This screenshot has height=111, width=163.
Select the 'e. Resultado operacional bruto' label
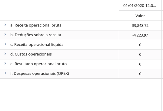(x=38, y=64)
